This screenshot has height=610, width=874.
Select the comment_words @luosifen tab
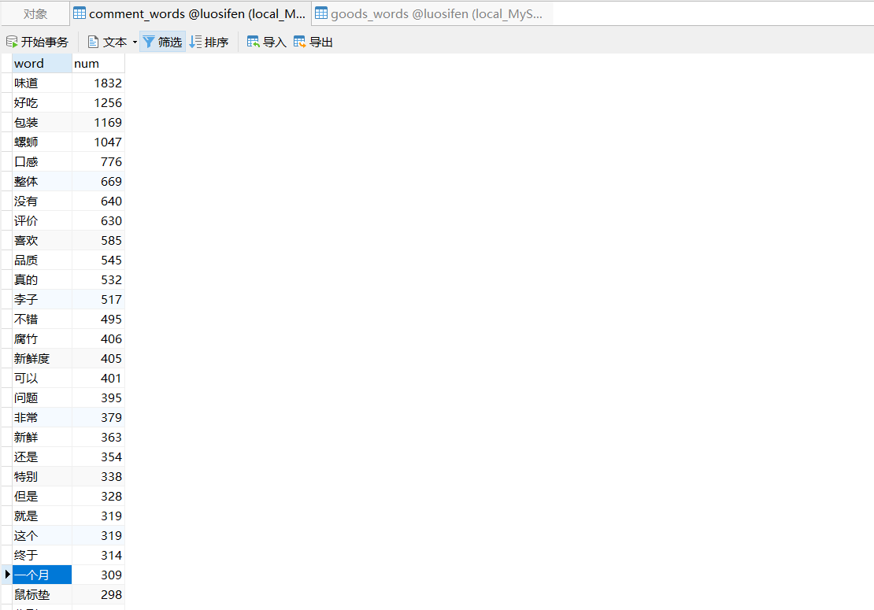pos(190,14)
